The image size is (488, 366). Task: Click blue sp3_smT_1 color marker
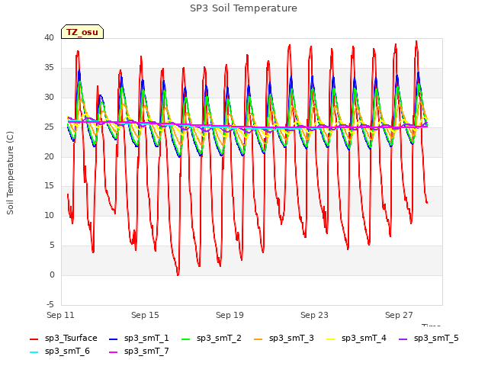[114, 339]
